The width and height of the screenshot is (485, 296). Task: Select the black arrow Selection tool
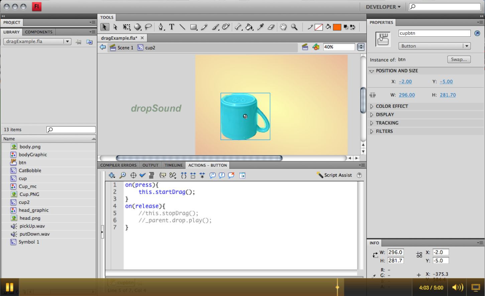click(x=105, y=27)
